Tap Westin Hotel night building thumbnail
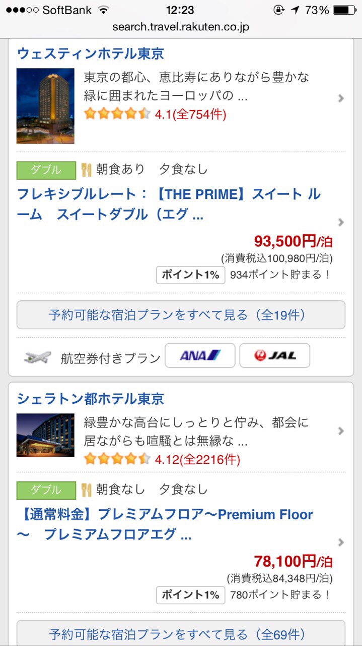362x646 pixels. pyautogui.click(x=45, y=106)
